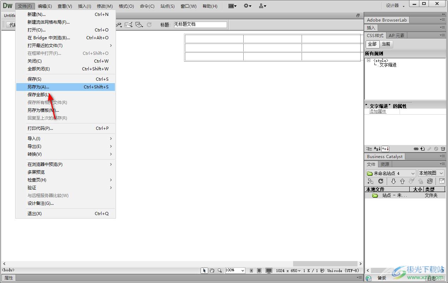This screenshot has height=283, width=448.
Task: Choose 保存(S) from File menu
Action: pos(66,79)
